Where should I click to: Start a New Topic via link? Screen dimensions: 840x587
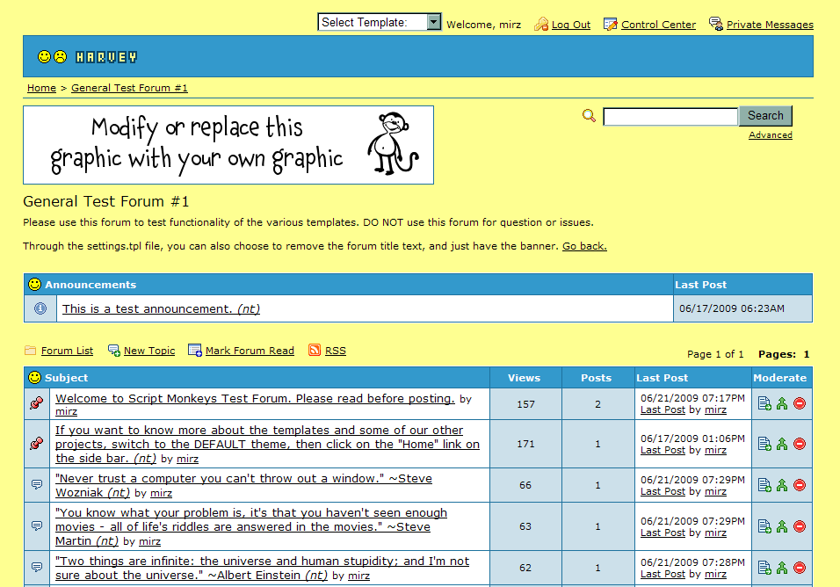(149, 351)
